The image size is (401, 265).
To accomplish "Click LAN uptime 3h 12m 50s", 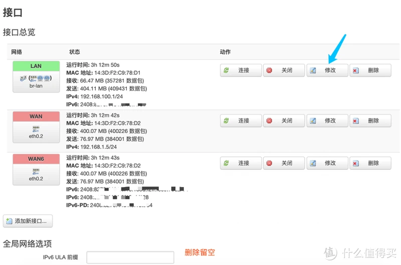I will 105,65.
